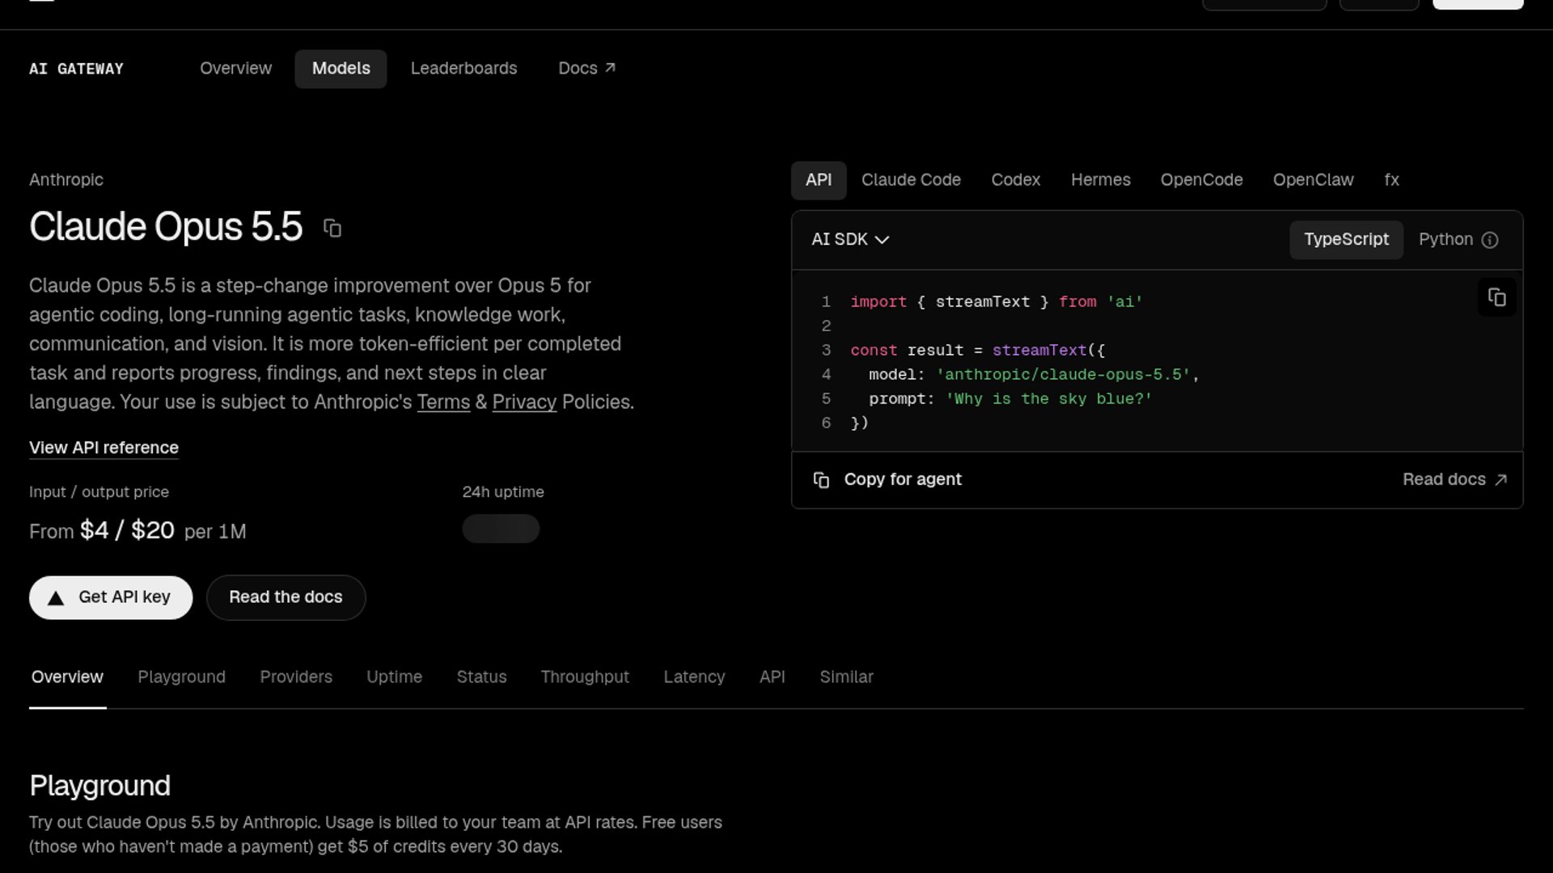1553x873 pixels.
Task: Jump to the Latency tab
Action: (x=694, y=677)
